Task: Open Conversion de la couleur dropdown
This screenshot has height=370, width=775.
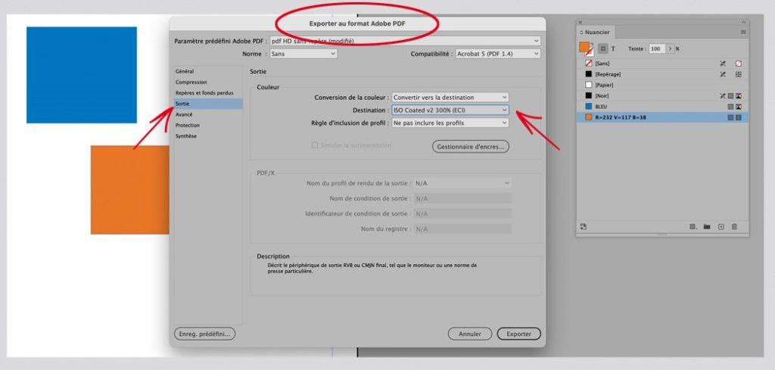Action: point(450,98)
